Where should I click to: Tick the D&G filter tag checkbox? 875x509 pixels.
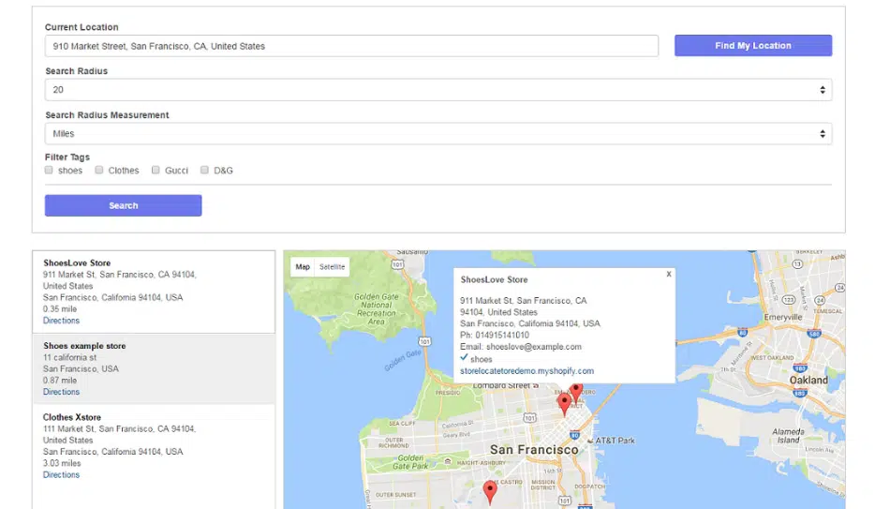point(205,171)
